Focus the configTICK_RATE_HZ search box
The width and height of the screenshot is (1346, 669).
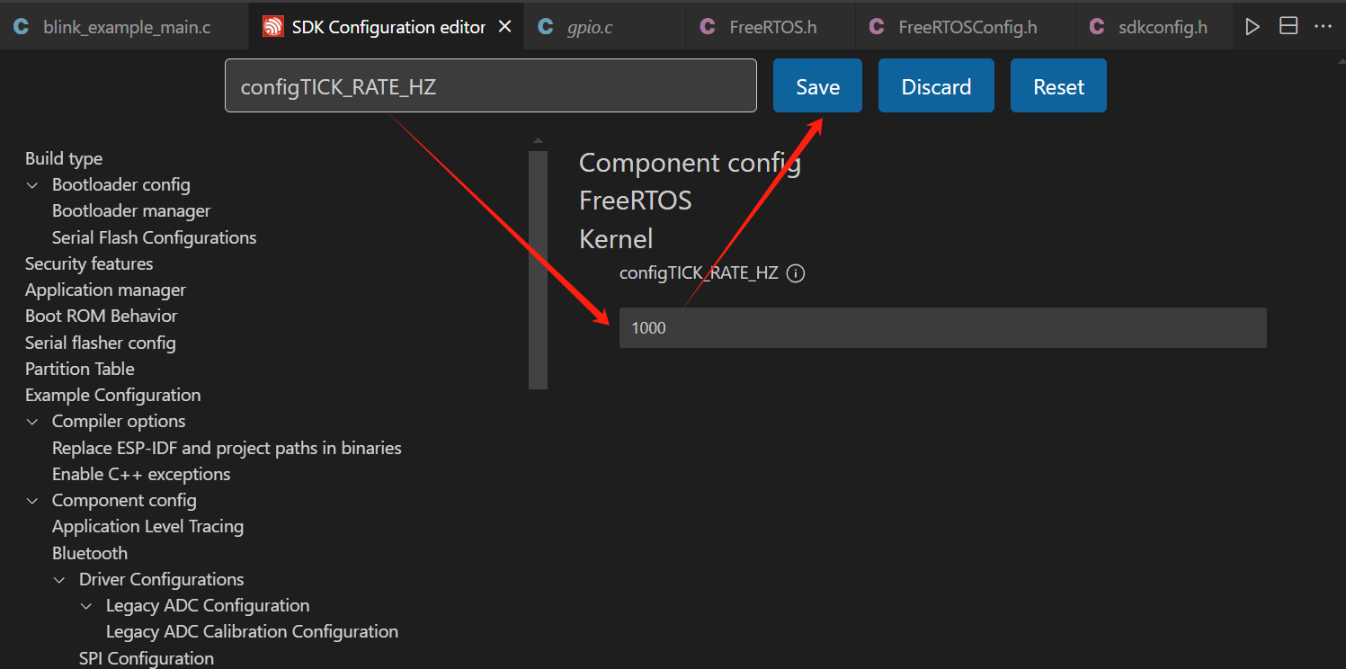pyautogui.click(x=491, y=85)
